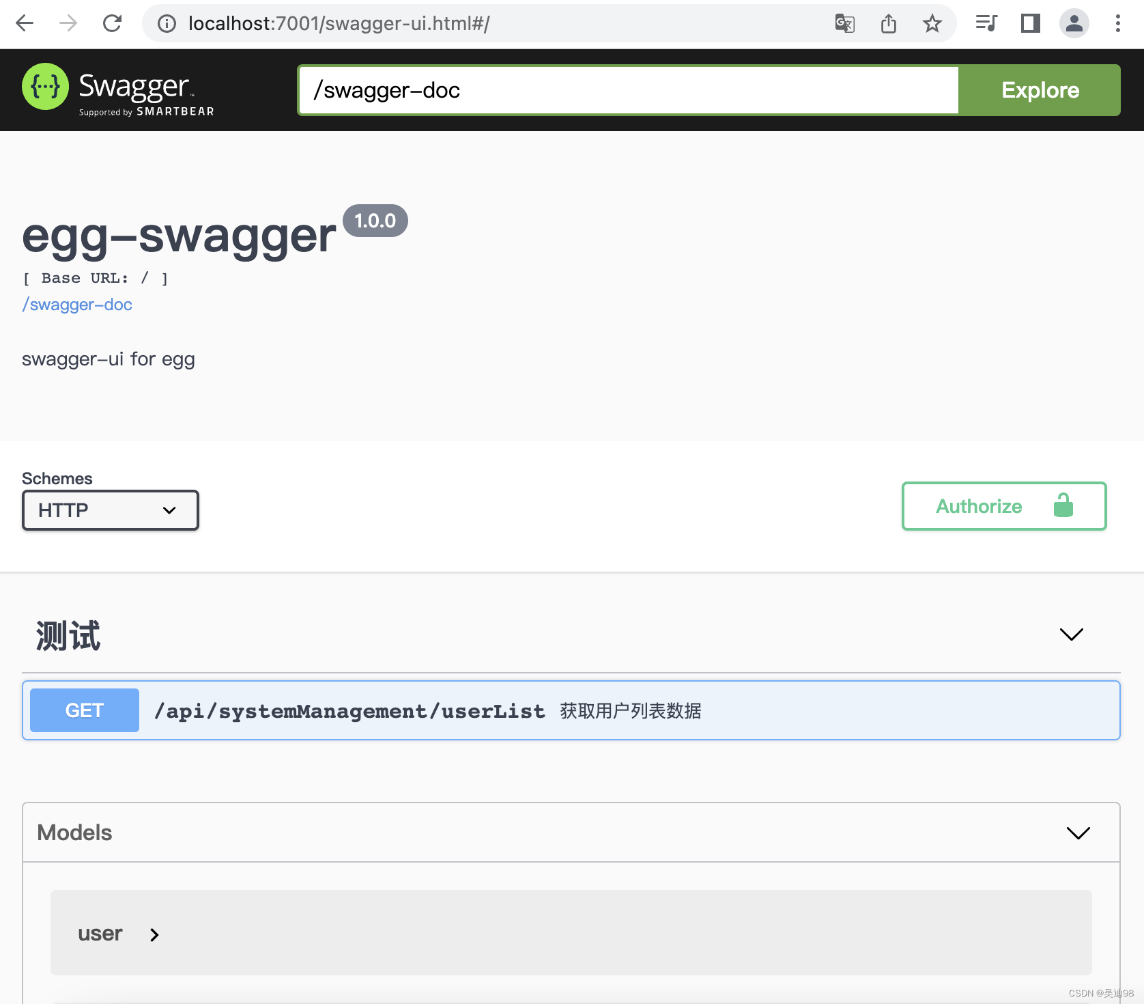The height and width of the screenshot is (1004, 1144).
Task: Click the Authorize button
Action: [x=1004, y=506]
